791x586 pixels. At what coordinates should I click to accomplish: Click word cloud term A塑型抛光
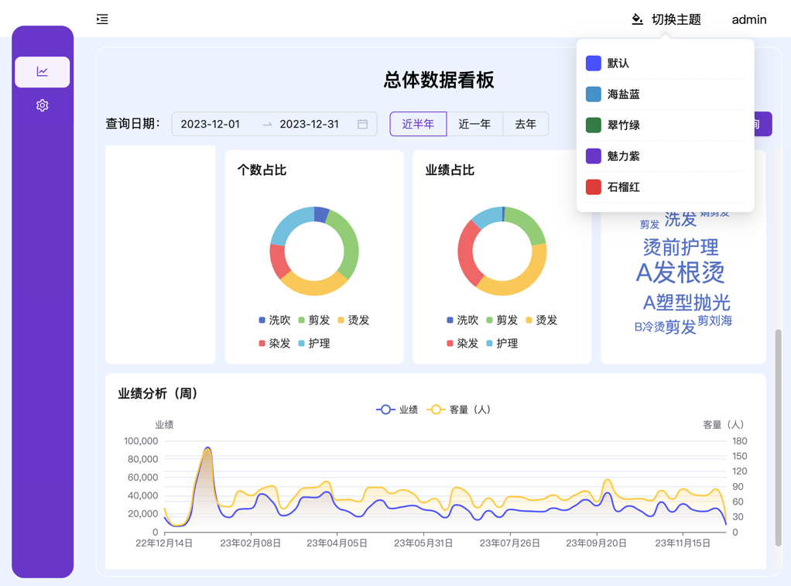[x=687, y=303]
